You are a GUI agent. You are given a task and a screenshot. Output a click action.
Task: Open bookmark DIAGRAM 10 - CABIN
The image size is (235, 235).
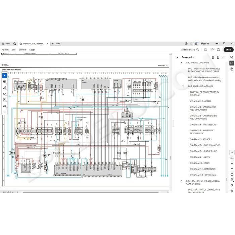(200, 163)
